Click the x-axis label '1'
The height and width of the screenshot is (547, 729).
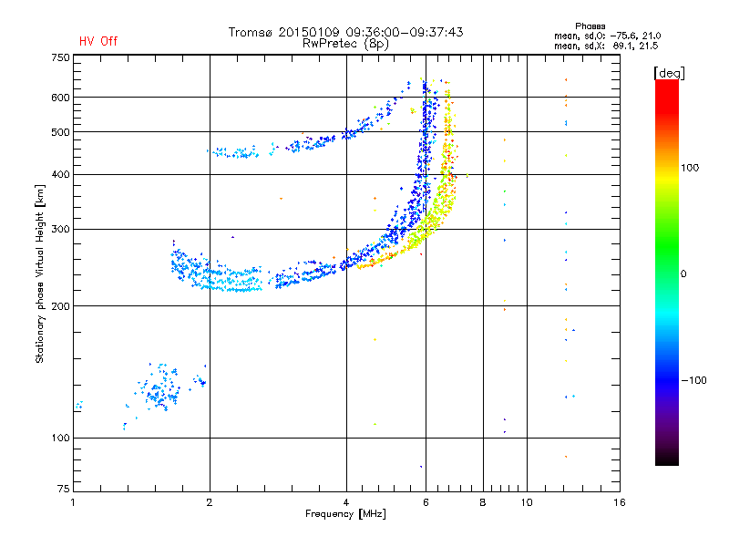pos(73,502)
